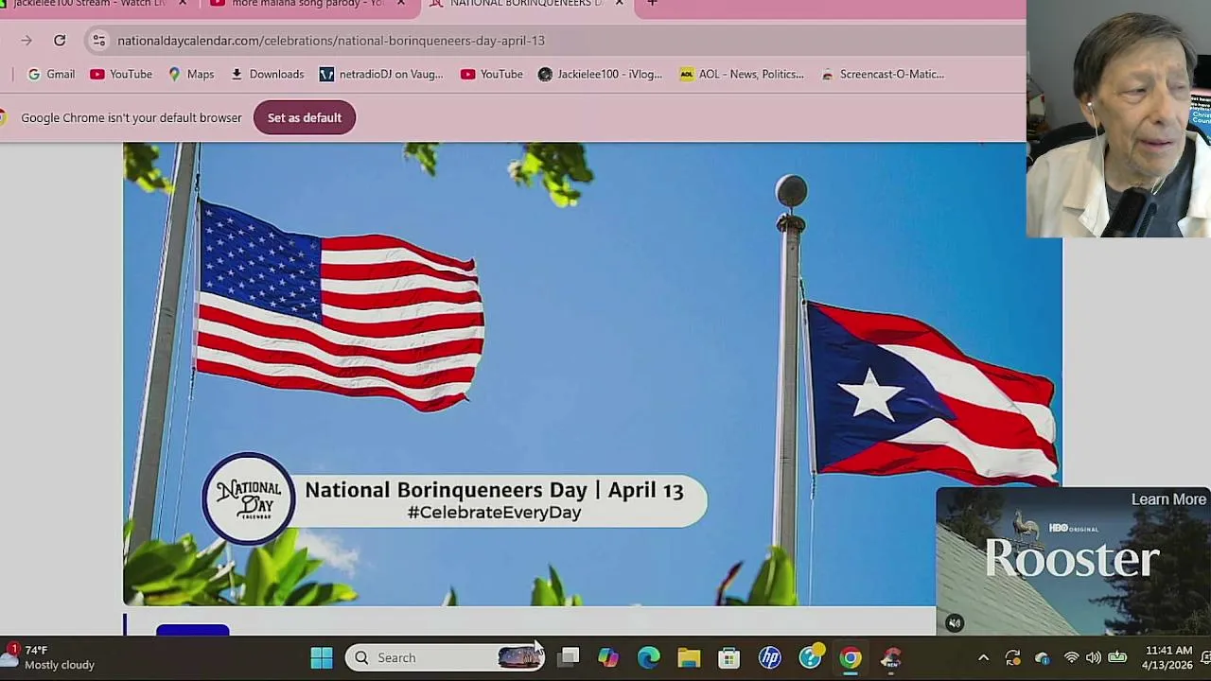1211x681 pixels.
Task: Open the weather widget showing 74°F
Action: 49,657
